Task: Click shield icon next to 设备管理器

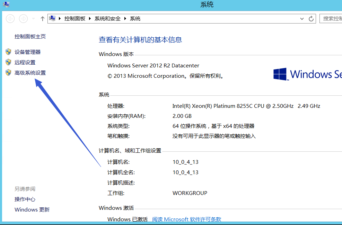Action: (8, 52)
